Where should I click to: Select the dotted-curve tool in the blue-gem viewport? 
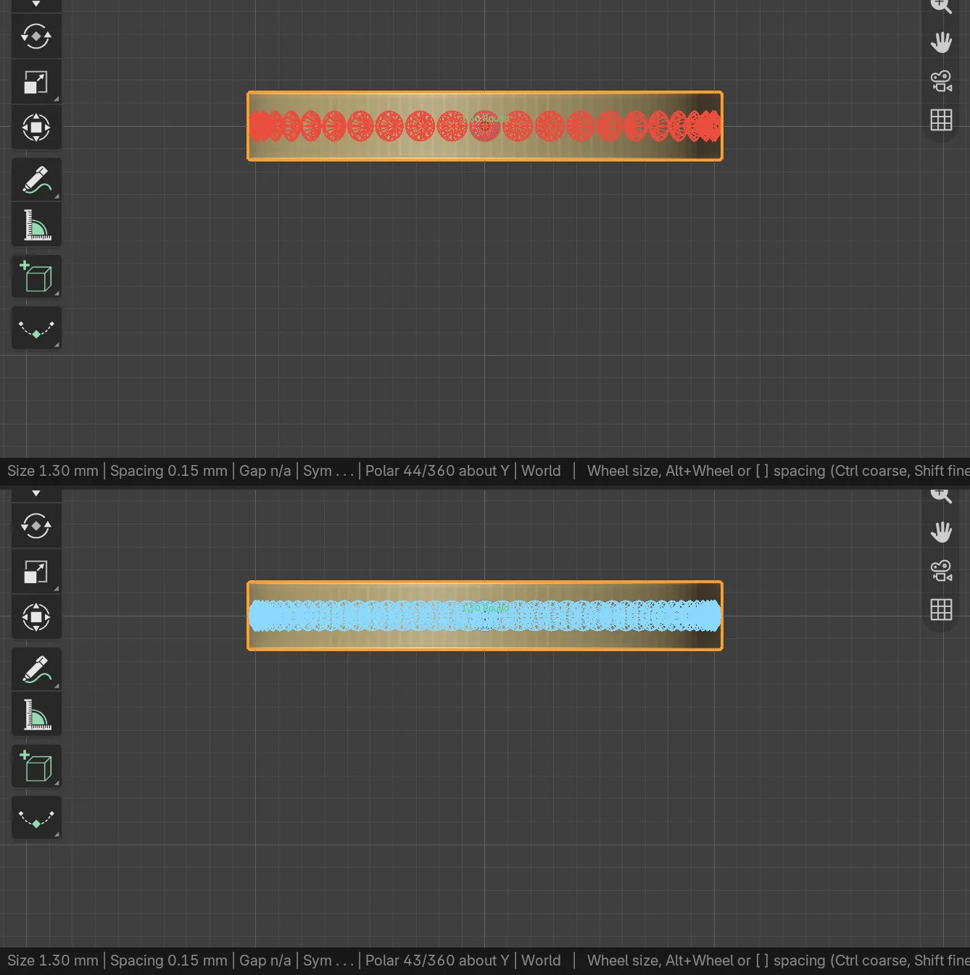tap(36, 819)
